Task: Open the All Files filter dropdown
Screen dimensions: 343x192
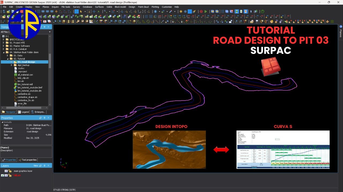Action: click(x=50, y=32)
